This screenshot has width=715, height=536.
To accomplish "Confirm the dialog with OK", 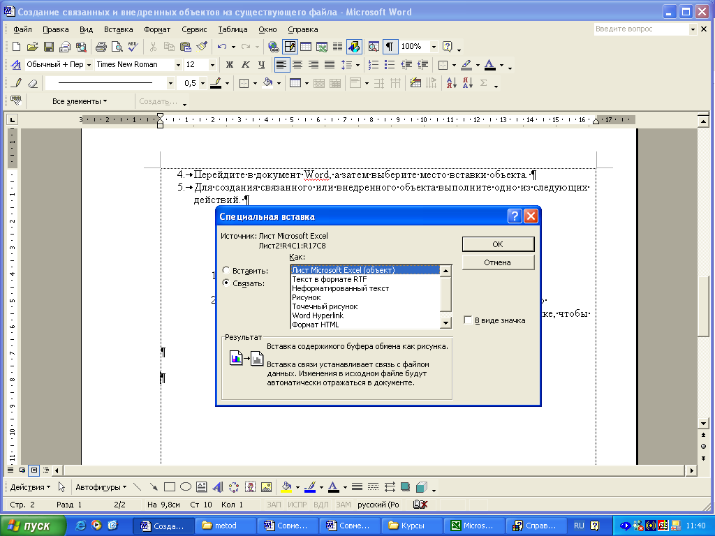I will pyautogui.click(x=498, y=244).
